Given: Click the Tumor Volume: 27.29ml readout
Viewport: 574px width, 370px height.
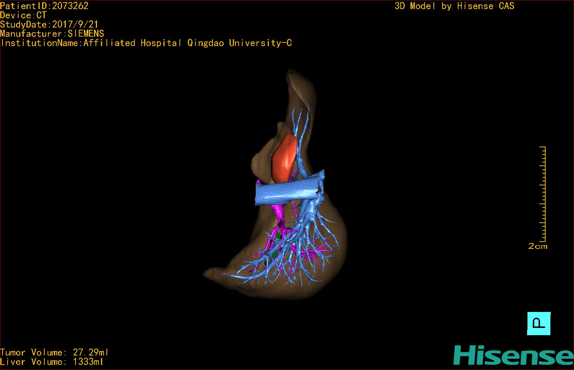Looking at the screenshot, I should click(54, 352).
